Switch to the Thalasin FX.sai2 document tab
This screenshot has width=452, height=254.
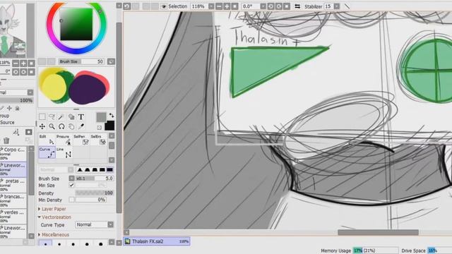pos(157,241)
